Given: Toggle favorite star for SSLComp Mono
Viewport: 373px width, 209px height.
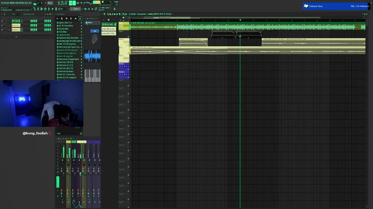Looking at the screenshot, I should [x=81, y=29].
